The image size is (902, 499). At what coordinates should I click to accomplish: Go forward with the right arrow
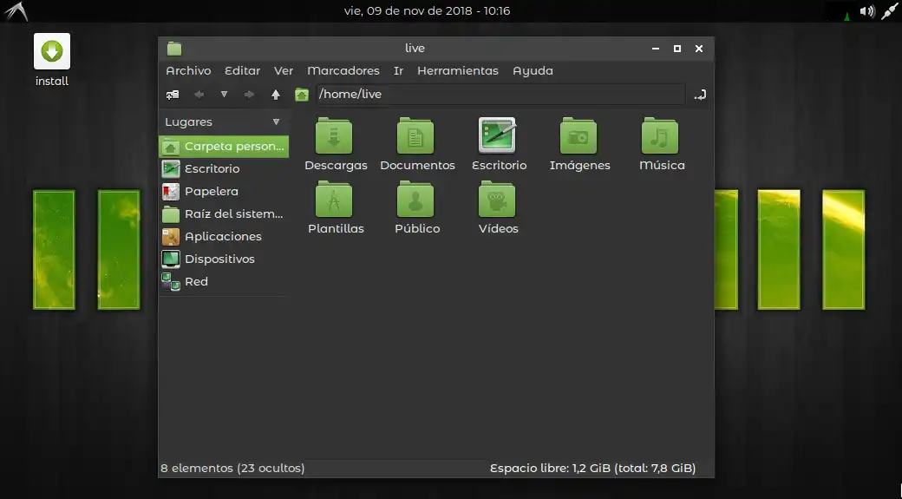(249, 95)
